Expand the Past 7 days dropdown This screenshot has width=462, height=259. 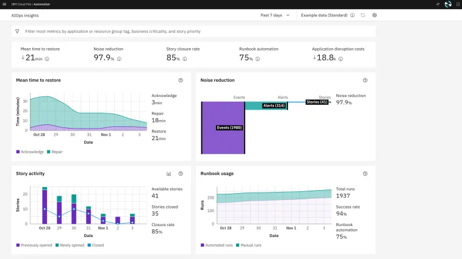(275, 15)
